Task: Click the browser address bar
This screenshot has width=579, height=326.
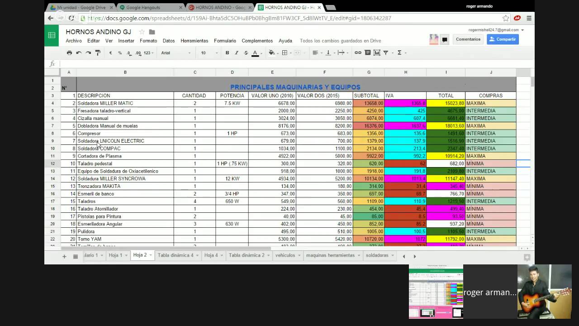Action: (289, 18)
